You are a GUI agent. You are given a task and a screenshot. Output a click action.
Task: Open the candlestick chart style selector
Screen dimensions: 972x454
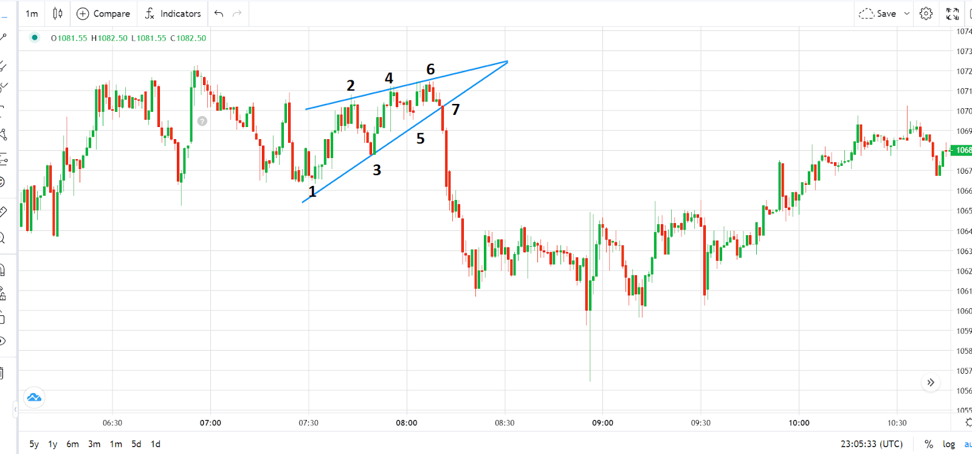[x=58, y=13]
